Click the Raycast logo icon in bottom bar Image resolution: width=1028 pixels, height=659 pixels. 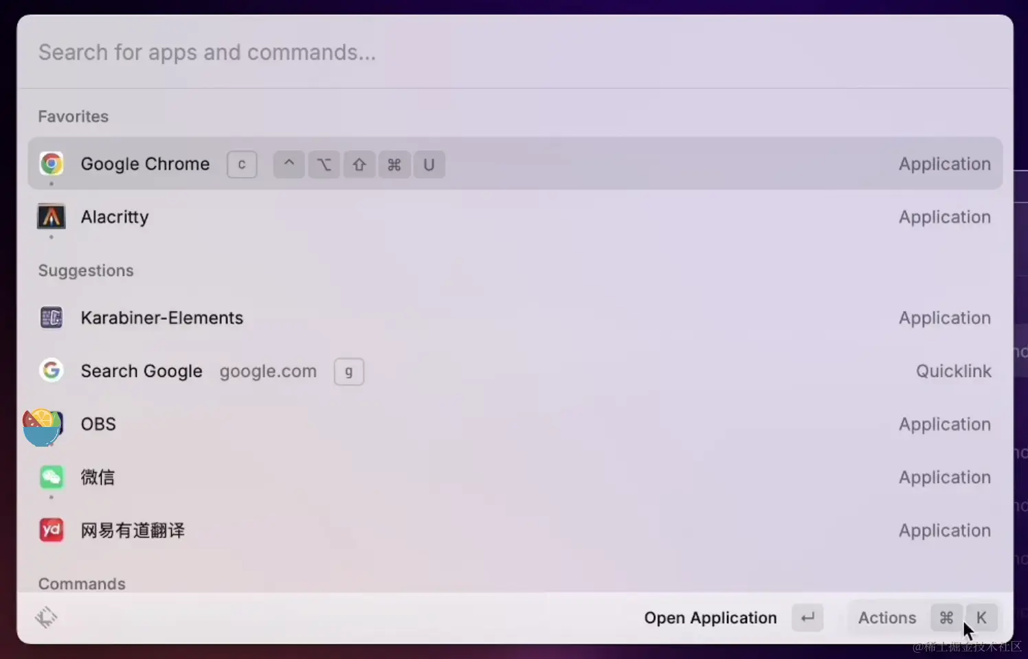point(46,617)
